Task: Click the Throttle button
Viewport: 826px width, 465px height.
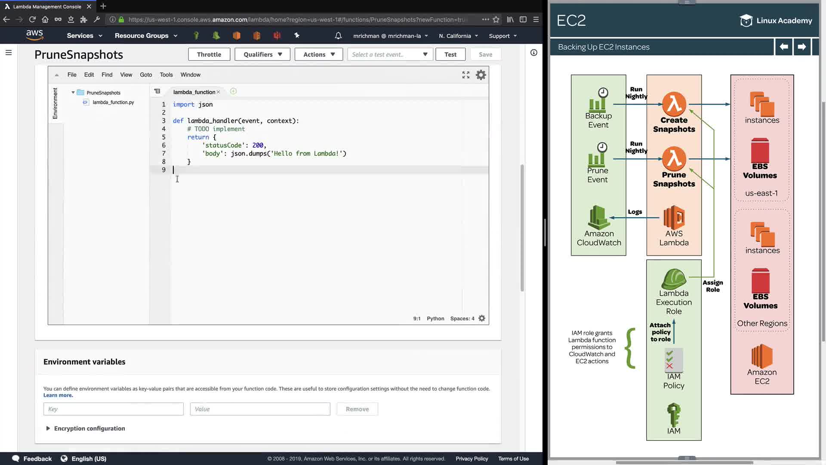Action: 209,54
